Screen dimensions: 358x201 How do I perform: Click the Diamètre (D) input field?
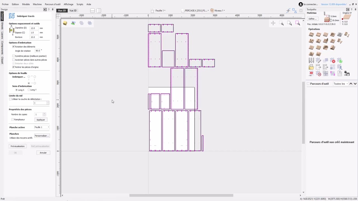point(34,28)
